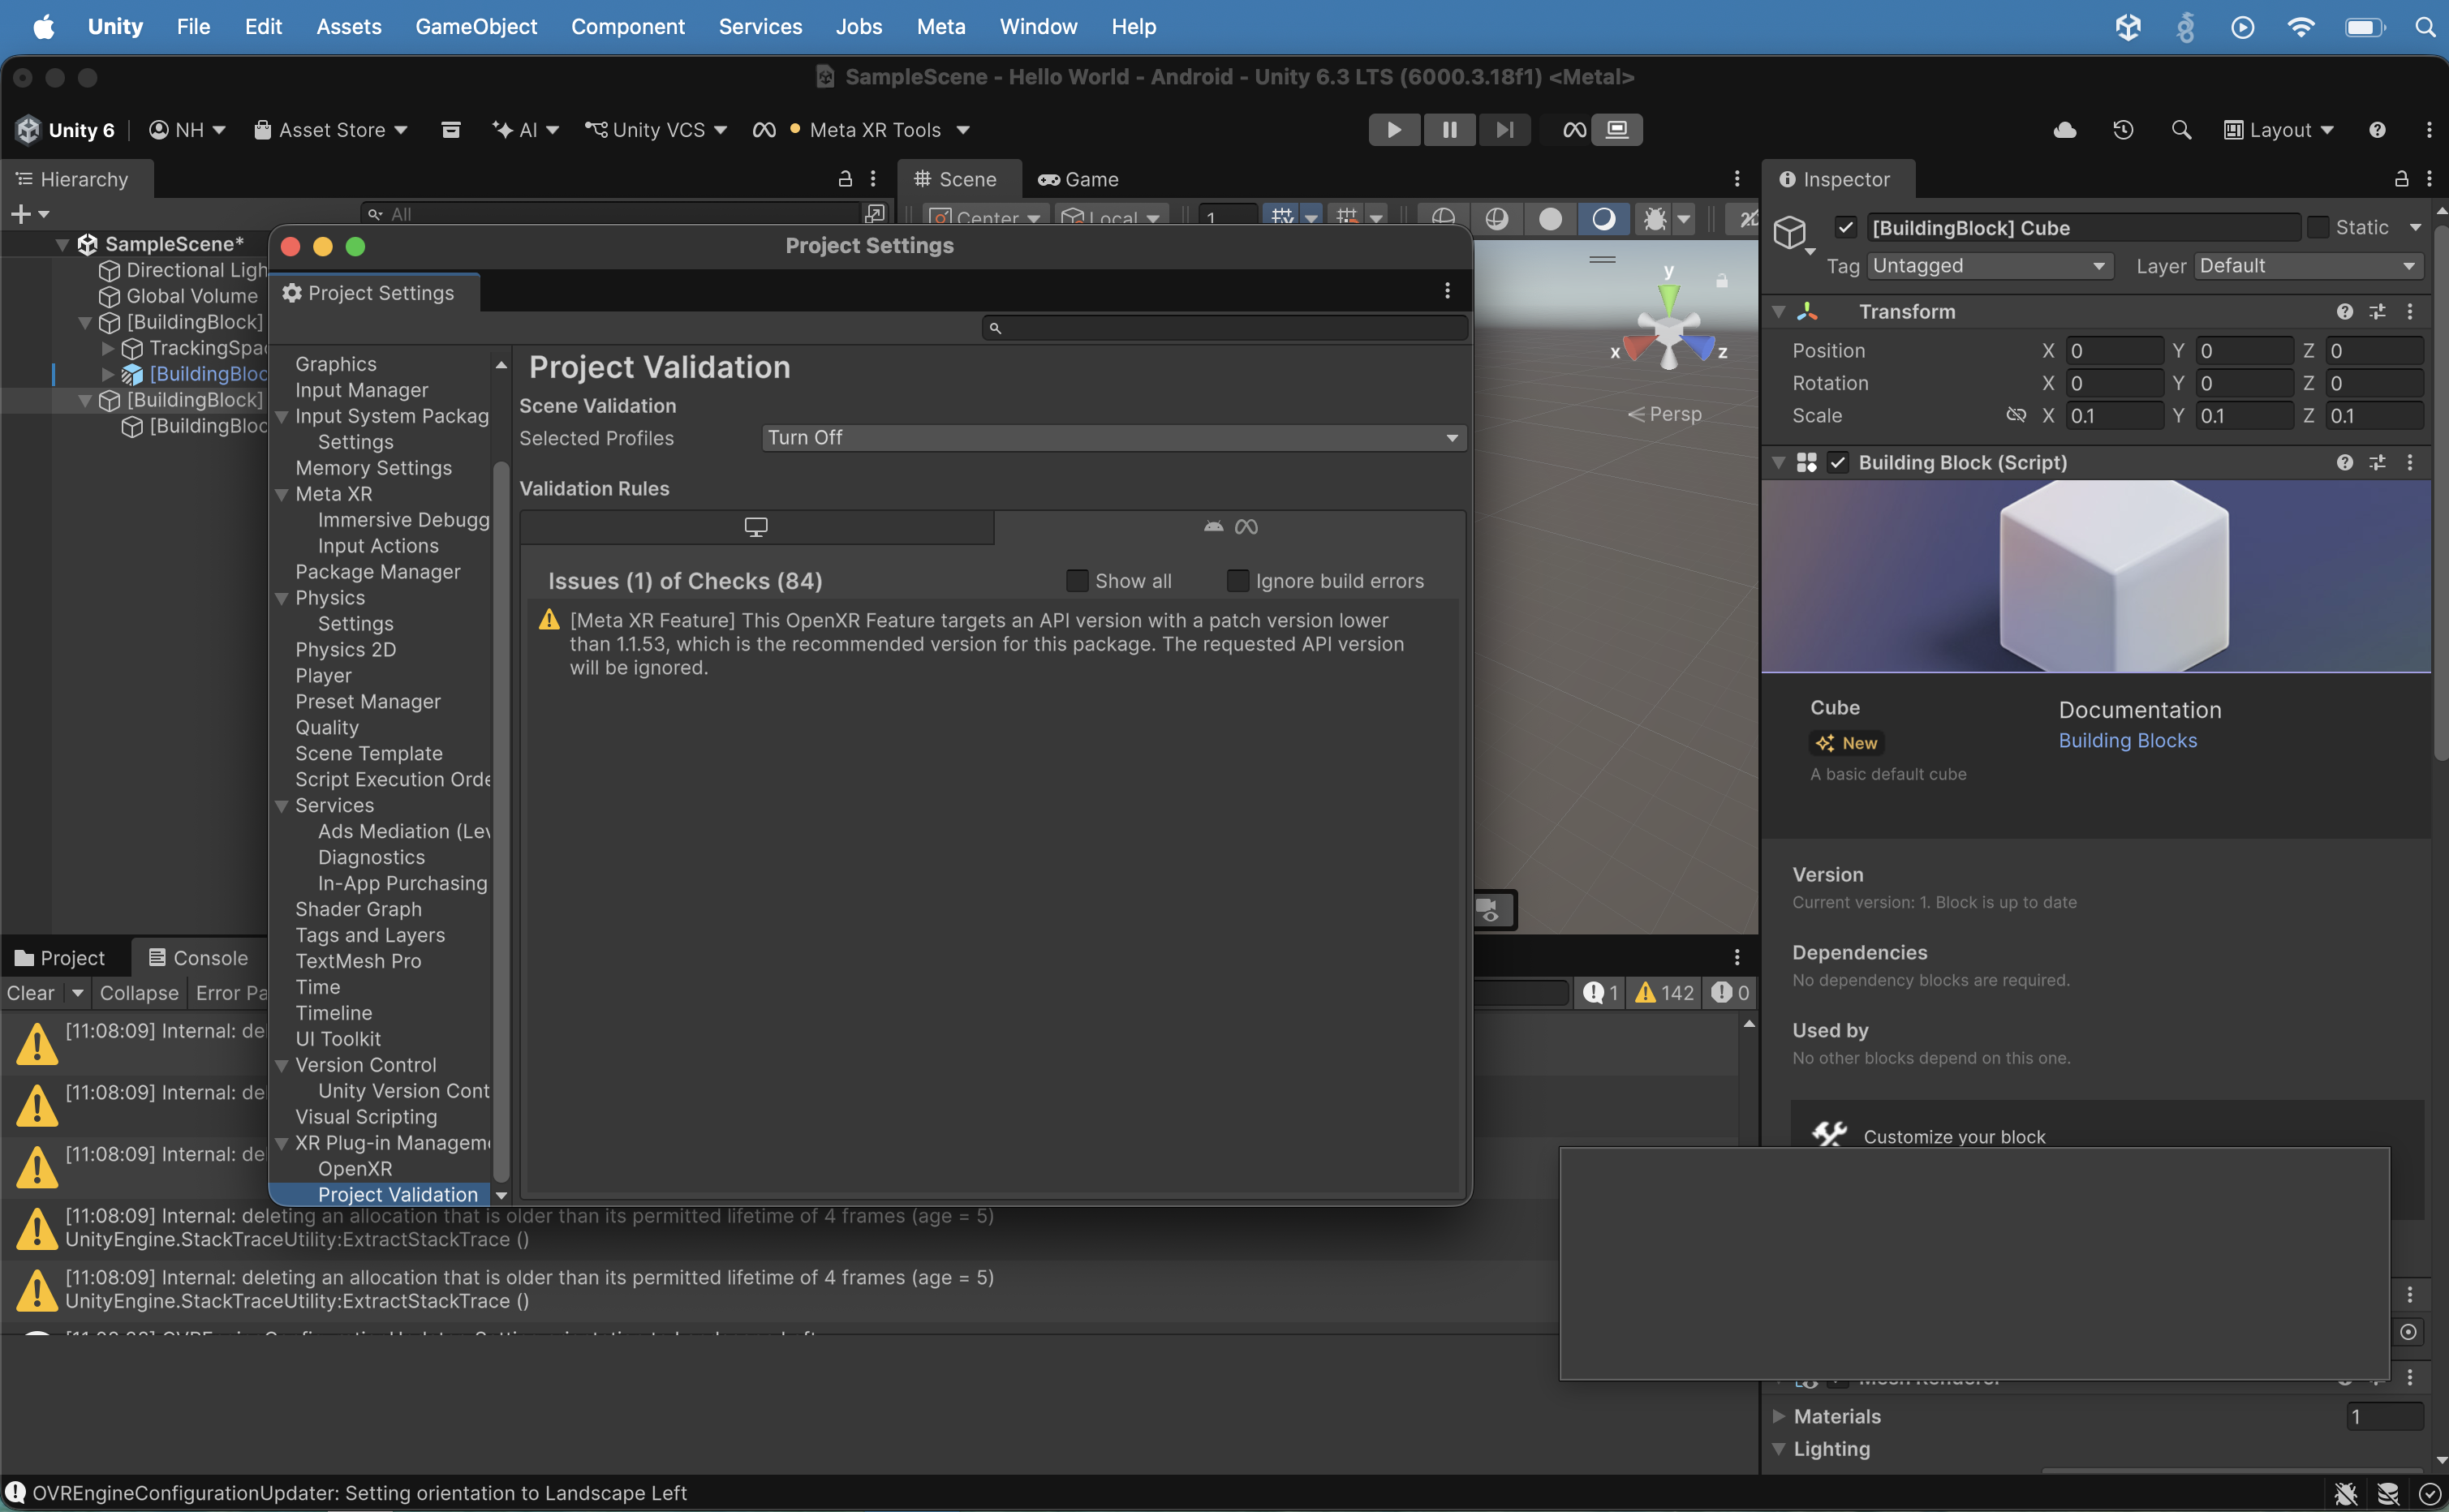Select OpenXR under XR Plug-in Management

click(355, 1169)
